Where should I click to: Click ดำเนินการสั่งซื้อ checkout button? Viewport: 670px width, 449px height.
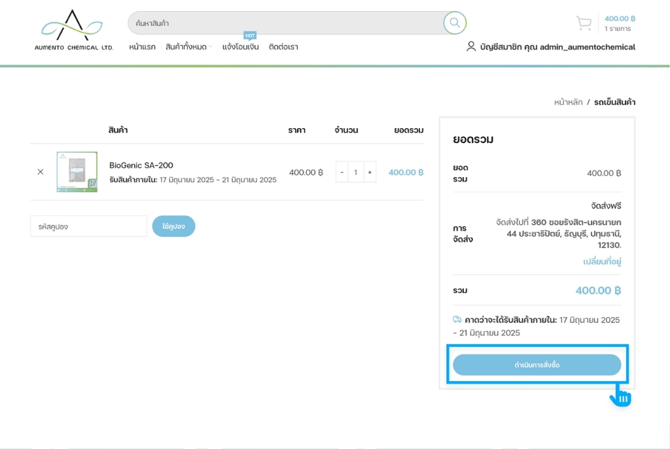coord(537,365)
